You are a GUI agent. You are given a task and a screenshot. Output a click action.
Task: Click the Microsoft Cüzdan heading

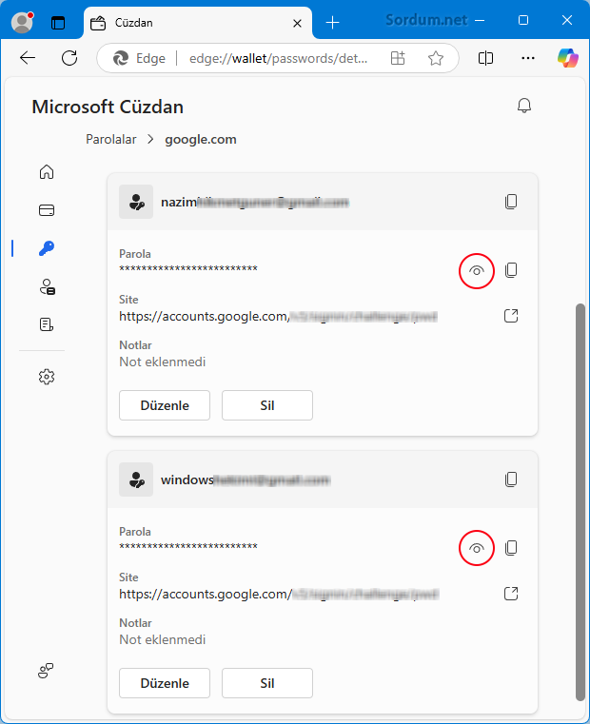pos(108,107)
